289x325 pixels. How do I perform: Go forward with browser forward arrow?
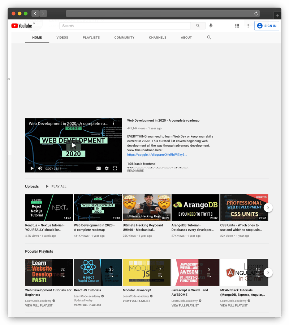[x=43, y=13]
